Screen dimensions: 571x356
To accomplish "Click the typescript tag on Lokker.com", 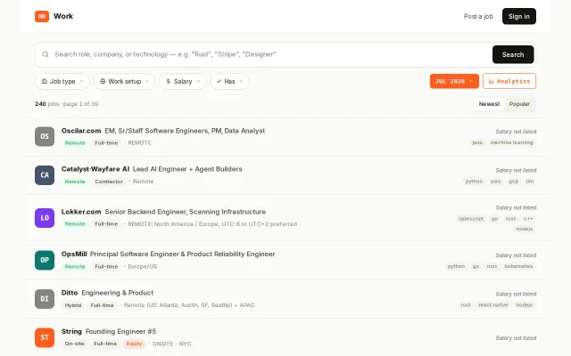I will [x=471, y=219].
